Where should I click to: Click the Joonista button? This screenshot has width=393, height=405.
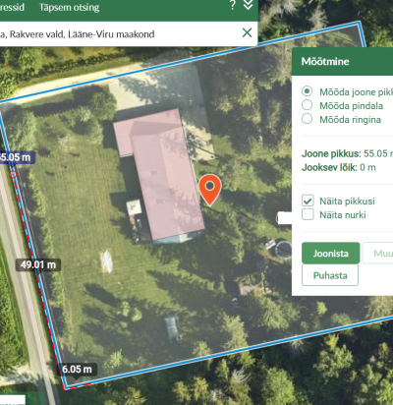(x=331, y=254)
